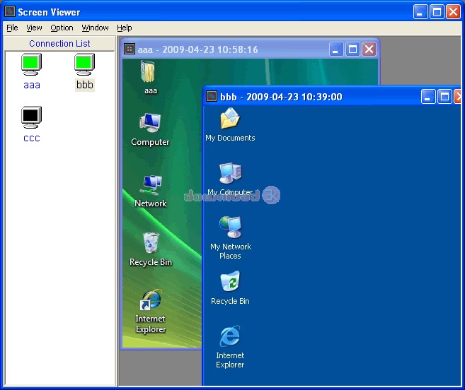Maximize the bbb remote screen window
The width and height of the screenshot is (465, 390).
(x=444, y=97)
